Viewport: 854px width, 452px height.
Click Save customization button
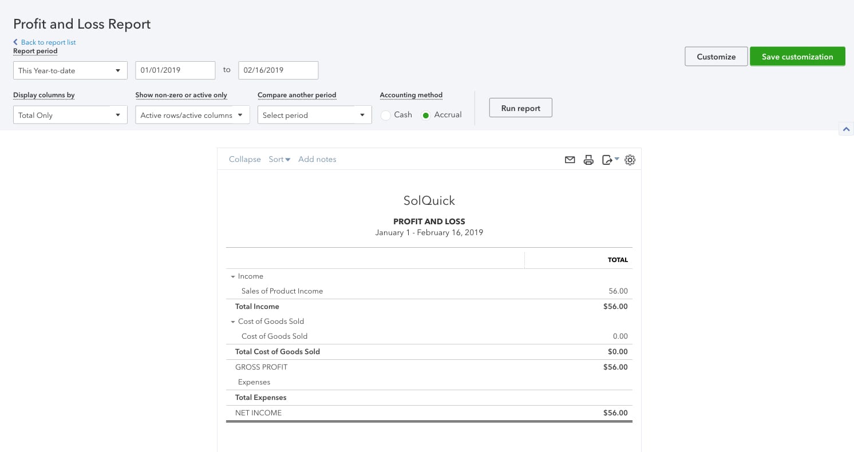point(797,57)
